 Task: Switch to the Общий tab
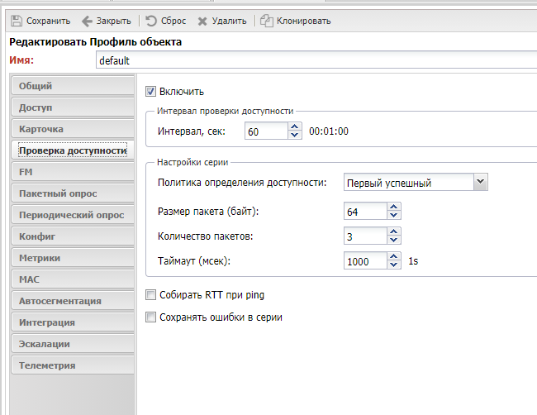coord(73,86)
